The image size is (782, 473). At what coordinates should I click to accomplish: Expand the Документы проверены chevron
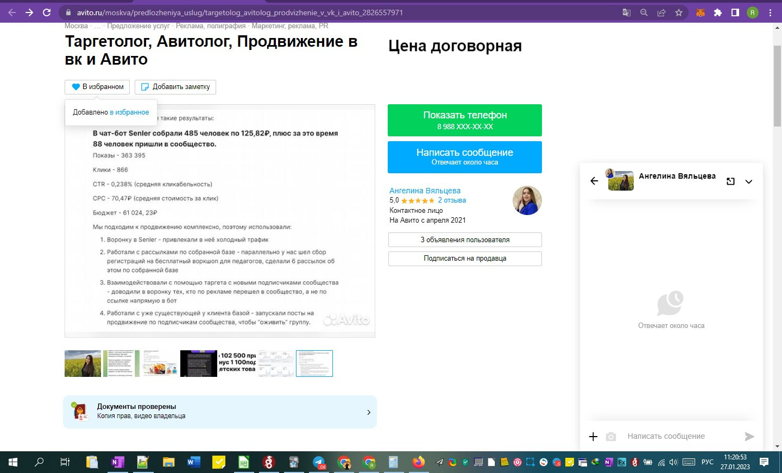(x=369, y=412)
